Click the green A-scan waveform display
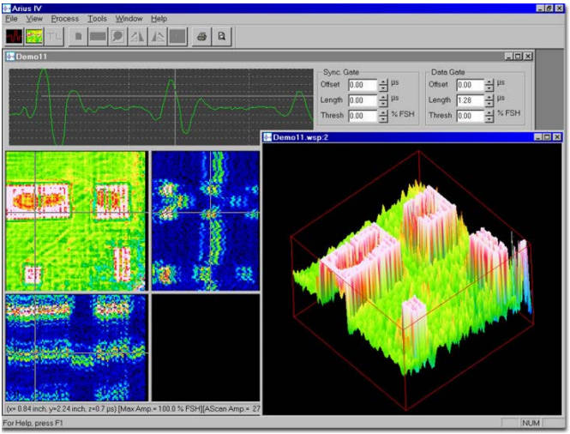 click(161, 107)
